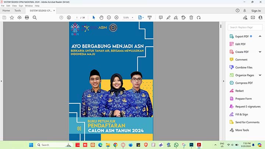
Task: Open the View menu
Action: pyautogui.click(x=14, y=6)
